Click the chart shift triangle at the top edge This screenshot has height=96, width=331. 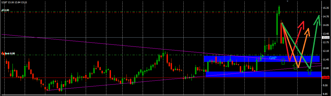pos(287,1)
